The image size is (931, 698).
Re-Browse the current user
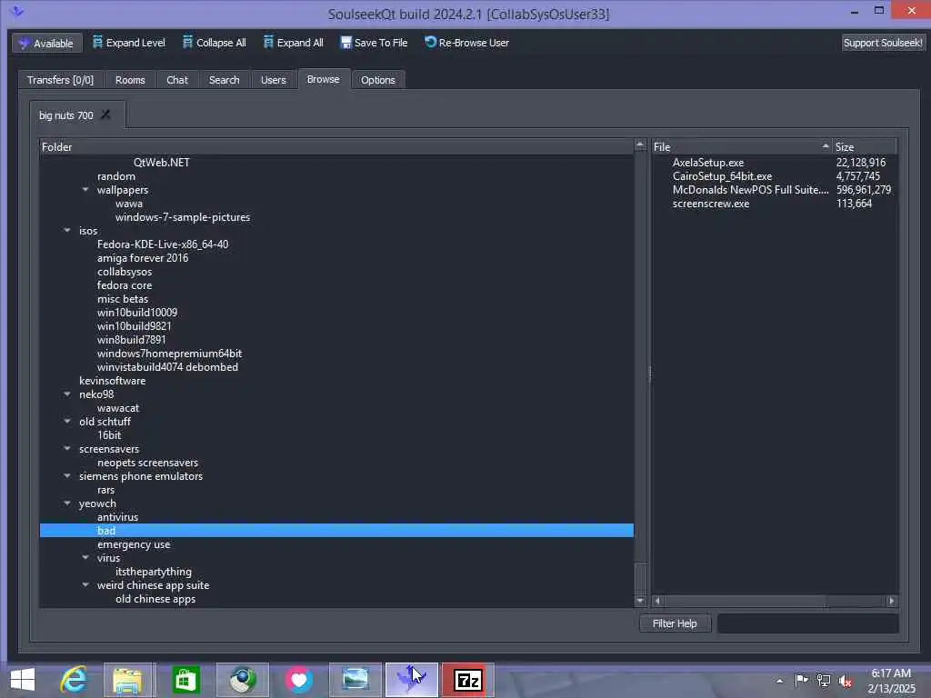[x=466, y=43]
